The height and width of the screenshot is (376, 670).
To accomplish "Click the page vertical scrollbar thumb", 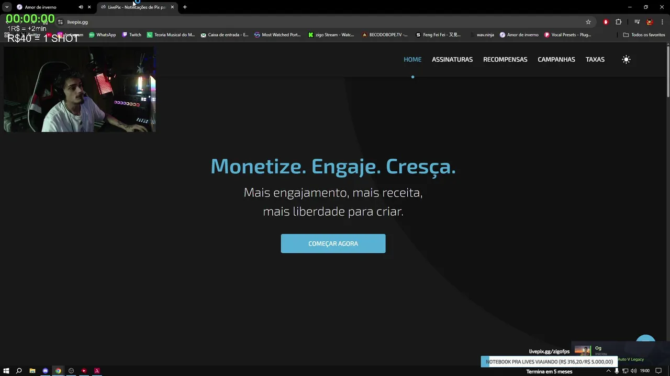I will click(668, 71).
